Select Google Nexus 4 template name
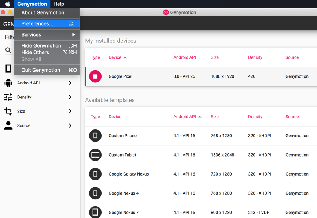Screen dimensions: 317x218 (124, 193)
